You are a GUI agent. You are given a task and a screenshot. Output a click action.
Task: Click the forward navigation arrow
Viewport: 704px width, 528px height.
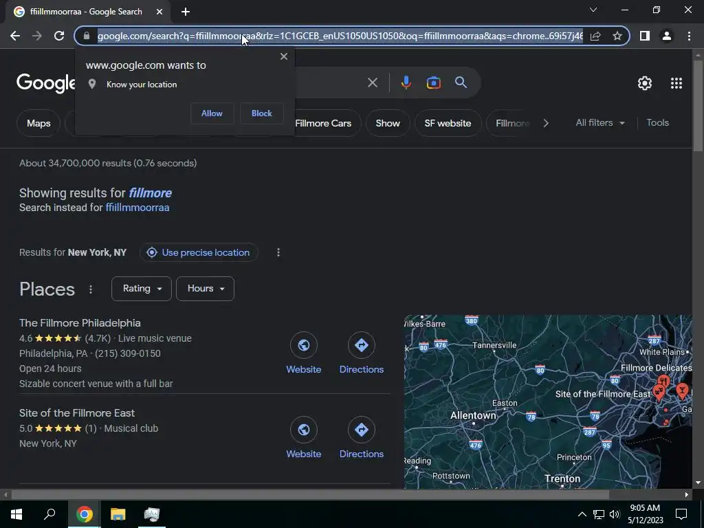point(37,36)
